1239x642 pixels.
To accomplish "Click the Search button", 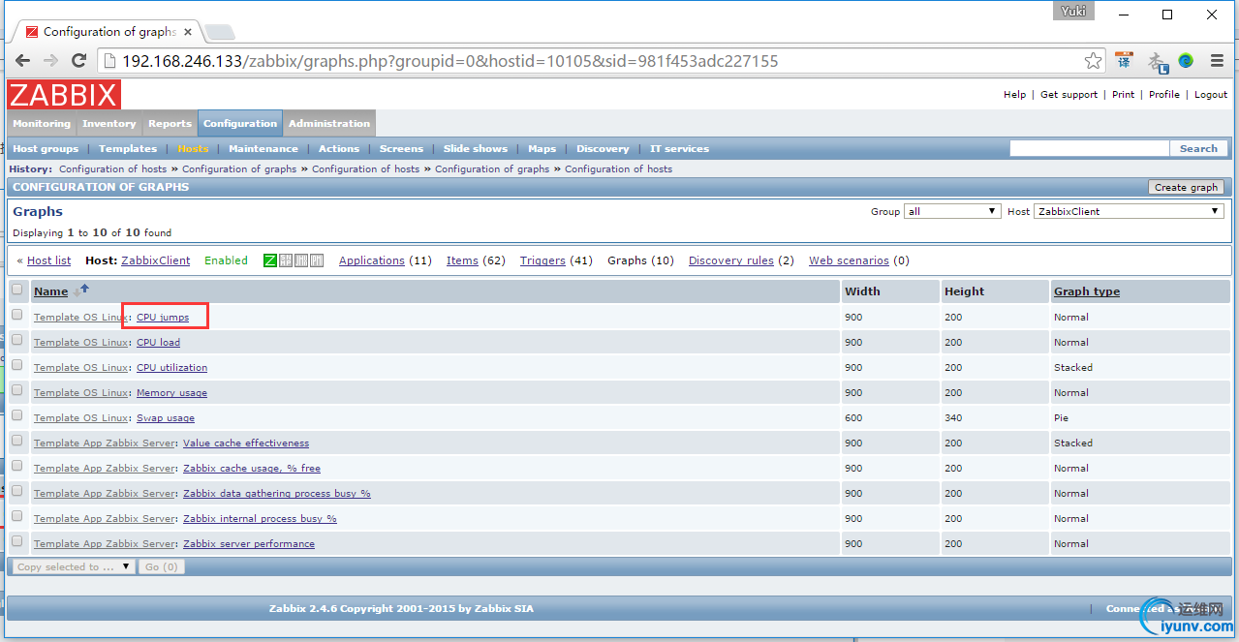I will point(1198,148).
